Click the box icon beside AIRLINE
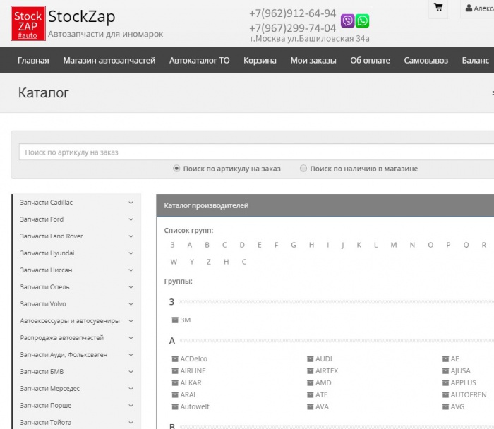The width and height of the screenshot is (494, 429). (175, 370)
